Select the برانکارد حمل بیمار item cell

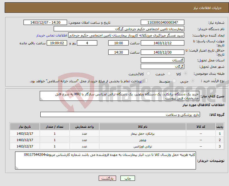143,134
